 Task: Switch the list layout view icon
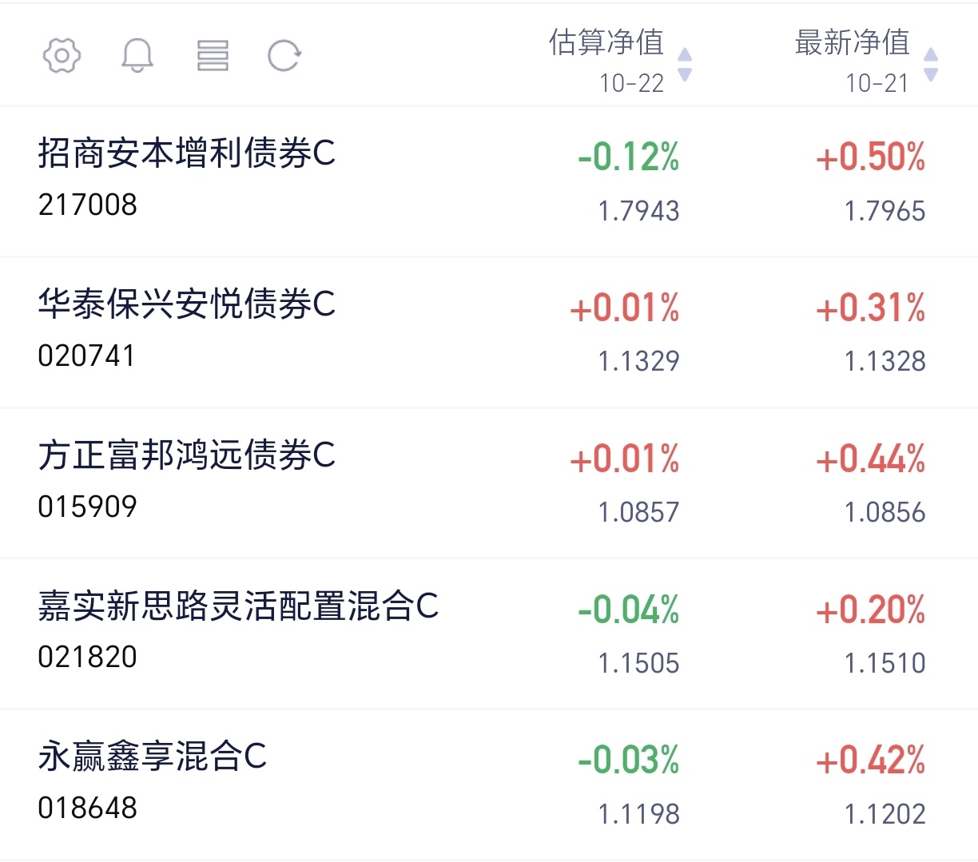213,56
